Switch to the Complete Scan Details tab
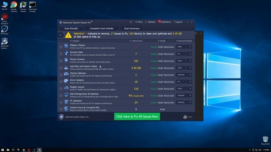This screenshot has width=271, height=152. pyautogui.click(x=102, y=28)
